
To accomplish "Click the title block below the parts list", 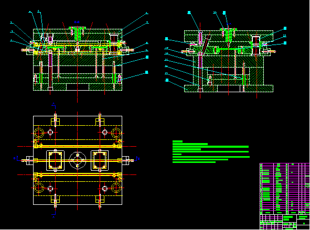I will pos(284,222).
